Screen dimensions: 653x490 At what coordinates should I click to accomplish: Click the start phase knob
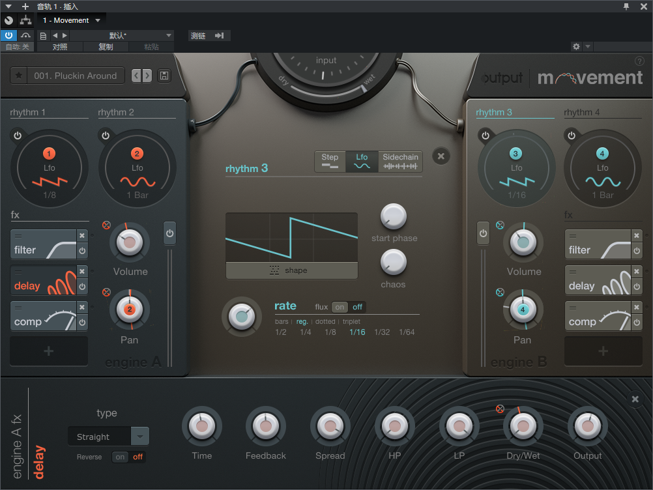[394, 216]
